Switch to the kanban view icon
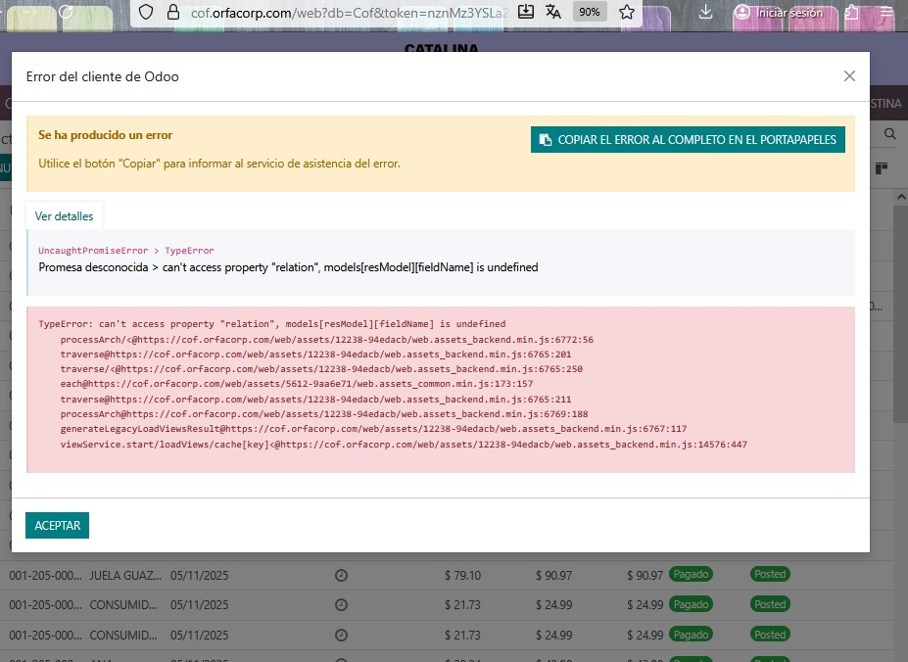 tap(882, 168)
